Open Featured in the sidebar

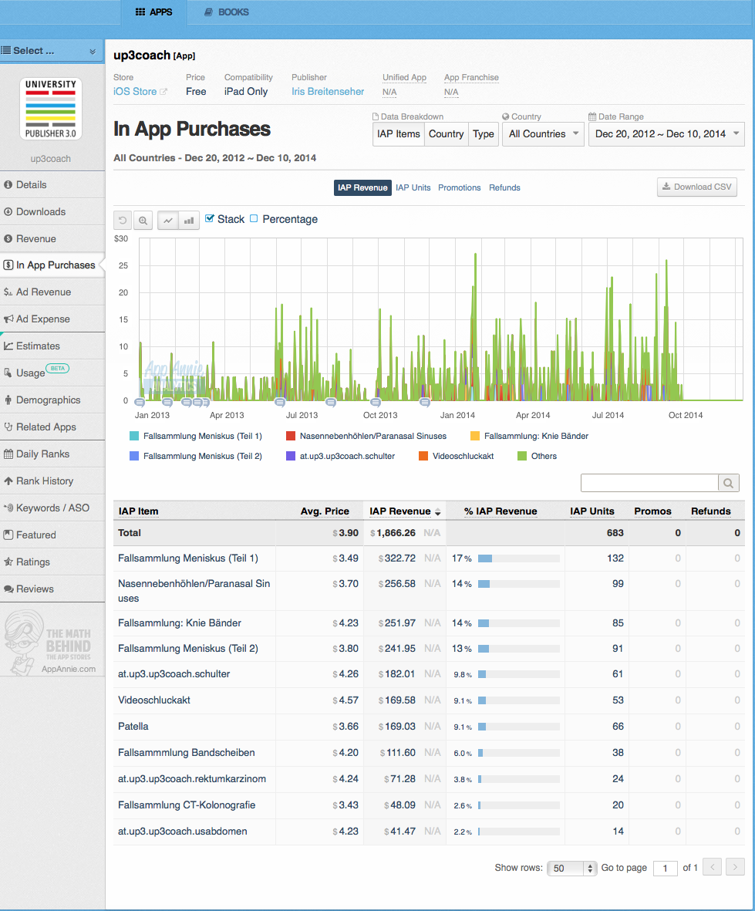coord(52,535)
